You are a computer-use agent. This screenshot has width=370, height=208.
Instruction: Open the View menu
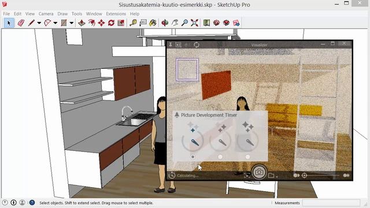pyautogui.click(x=30, y=14)
